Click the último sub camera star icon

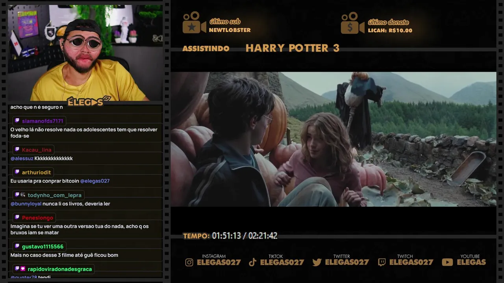(194, 23)
